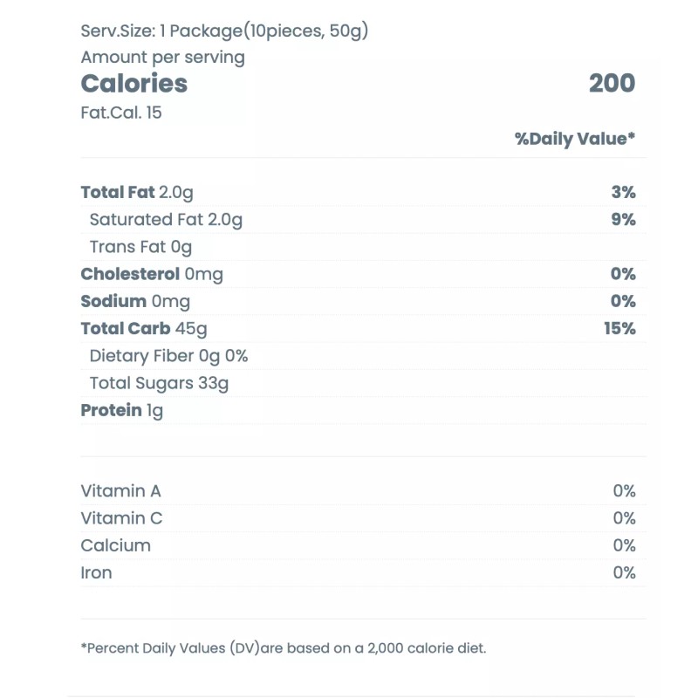Viewport: 698px width, 698px height.
Task: Select the 'Trans Fat 0g' line
Action: 140,247
